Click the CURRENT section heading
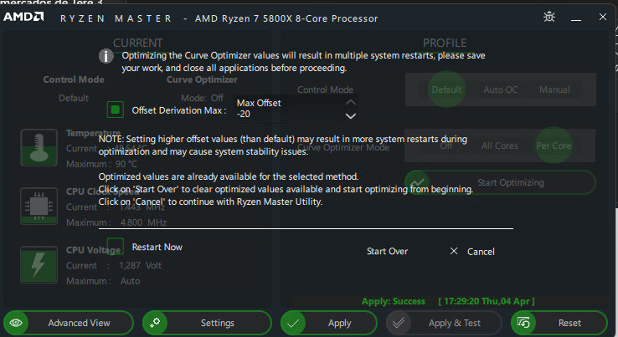The image size is (618, 337). coord(137,43)
